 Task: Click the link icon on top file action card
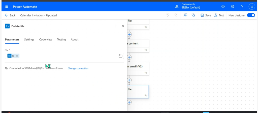[x=146, y=27]
